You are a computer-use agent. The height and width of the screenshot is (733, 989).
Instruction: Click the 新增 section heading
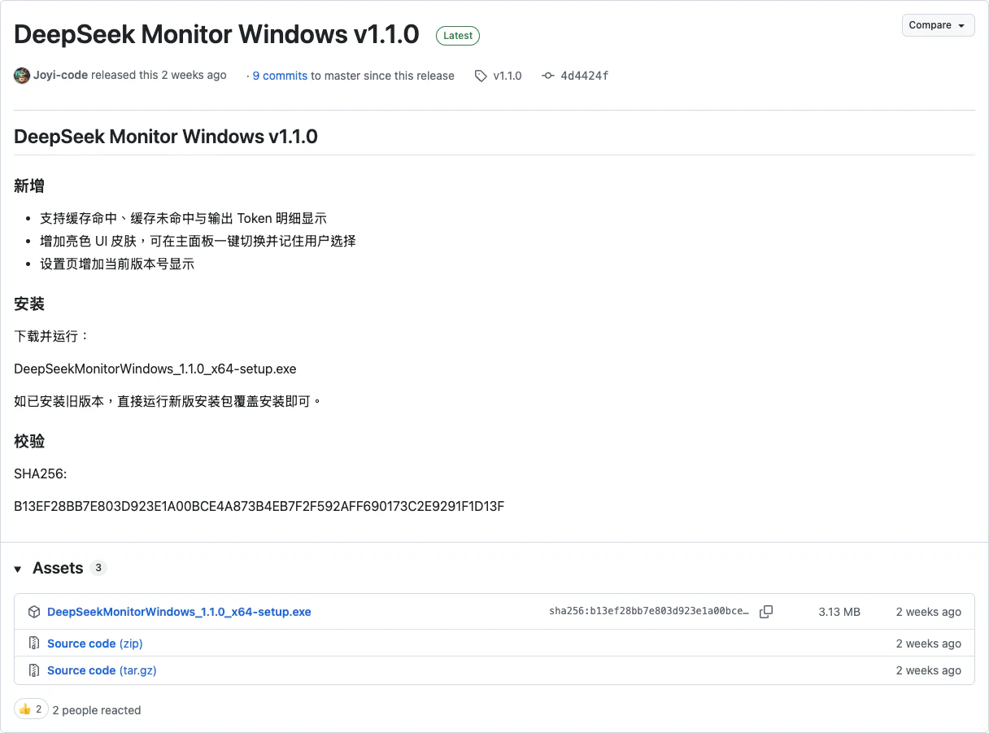[29, 186]
